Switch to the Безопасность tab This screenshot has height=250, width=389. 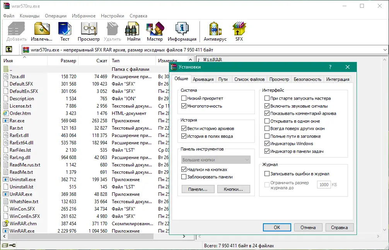click(307, 79)
